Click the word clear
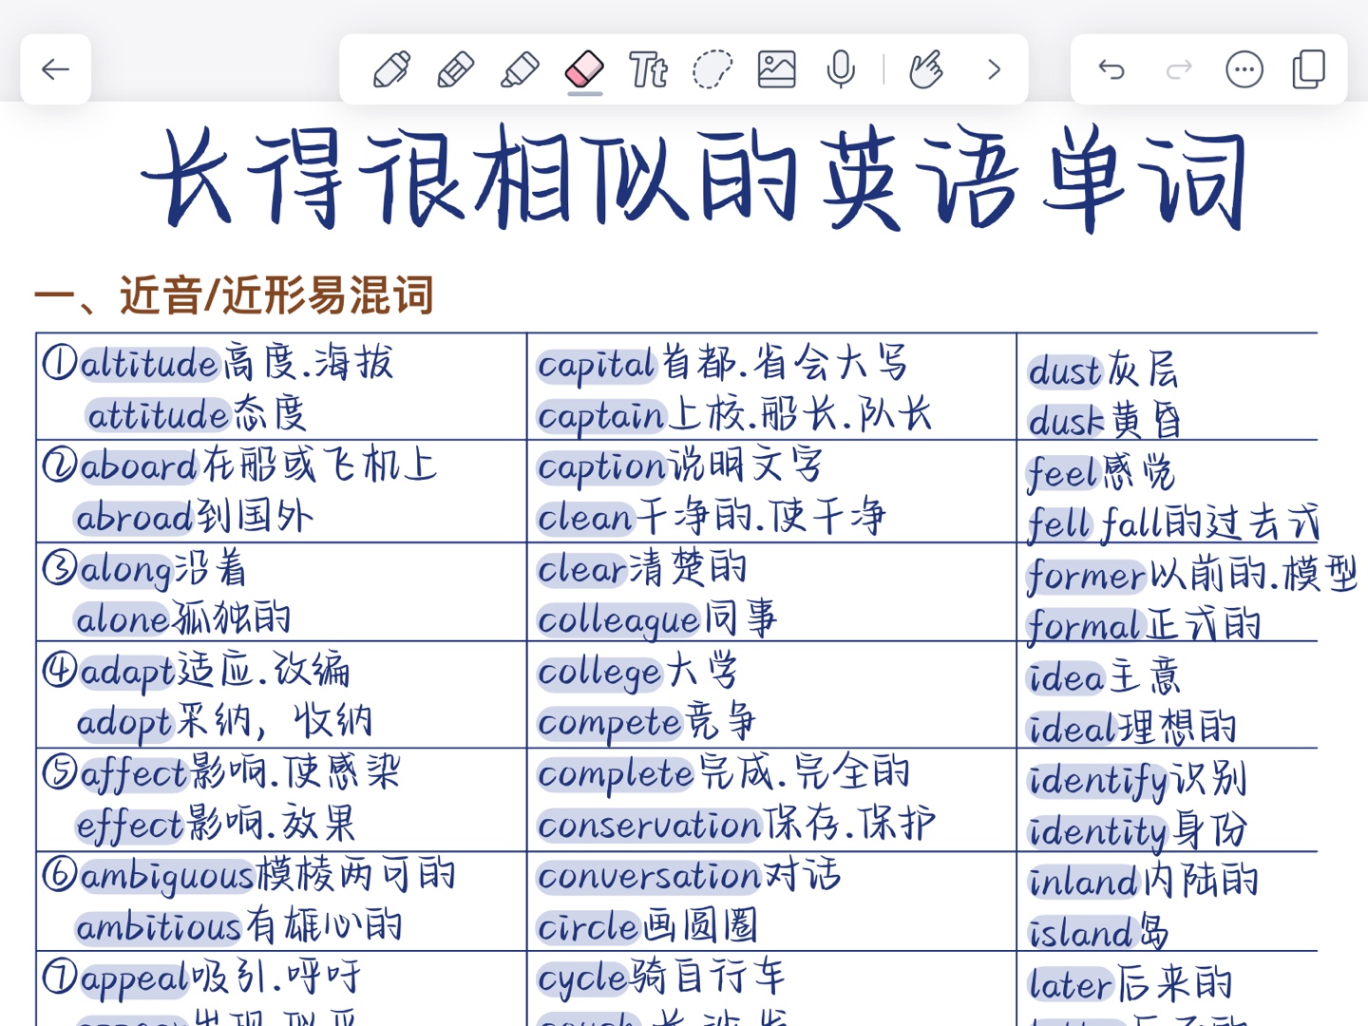Viewport: 1368px width, 1026px height. (581, 570)
